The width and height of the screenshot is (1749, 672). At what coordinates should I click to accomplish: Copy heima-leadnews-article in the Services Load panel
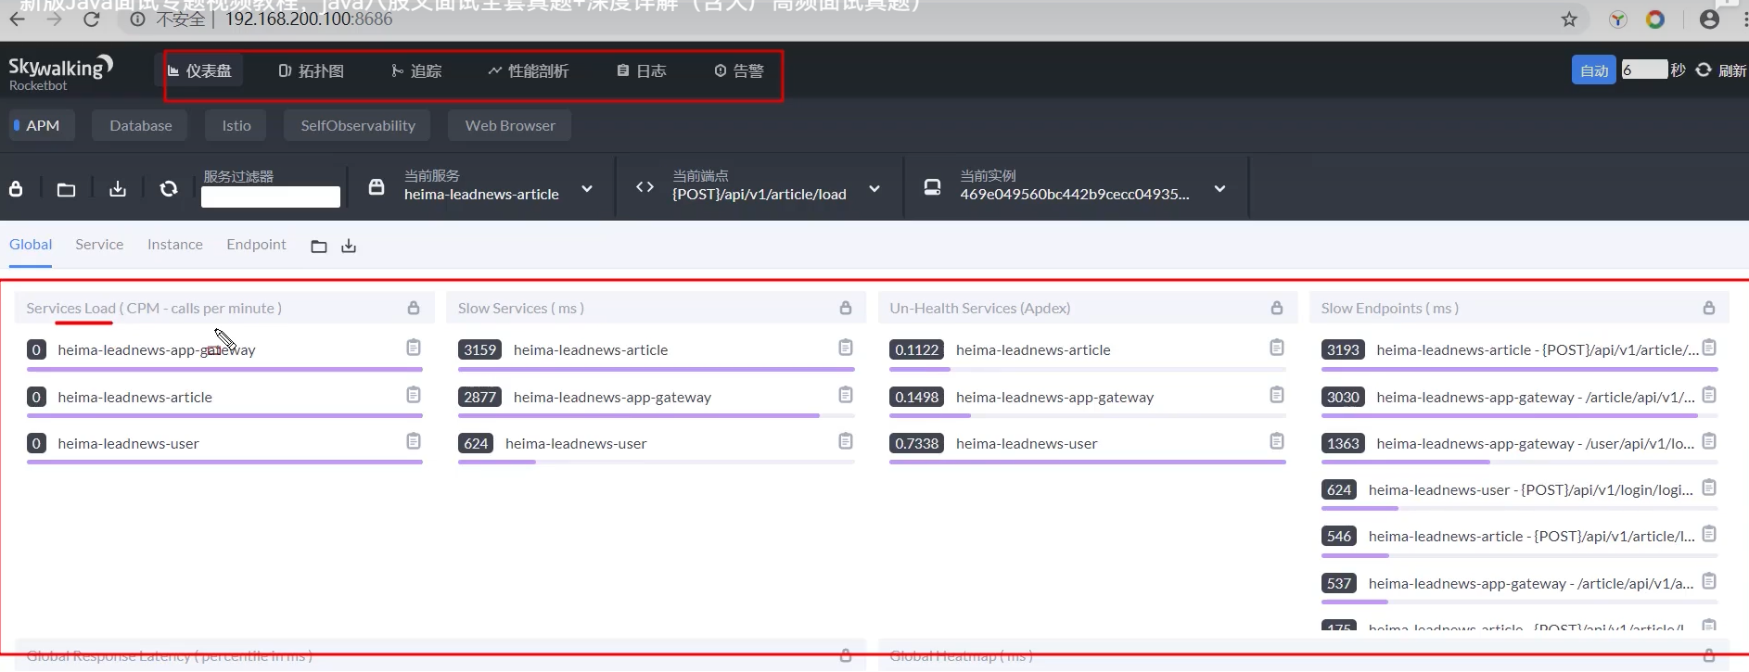pos(414,395)
